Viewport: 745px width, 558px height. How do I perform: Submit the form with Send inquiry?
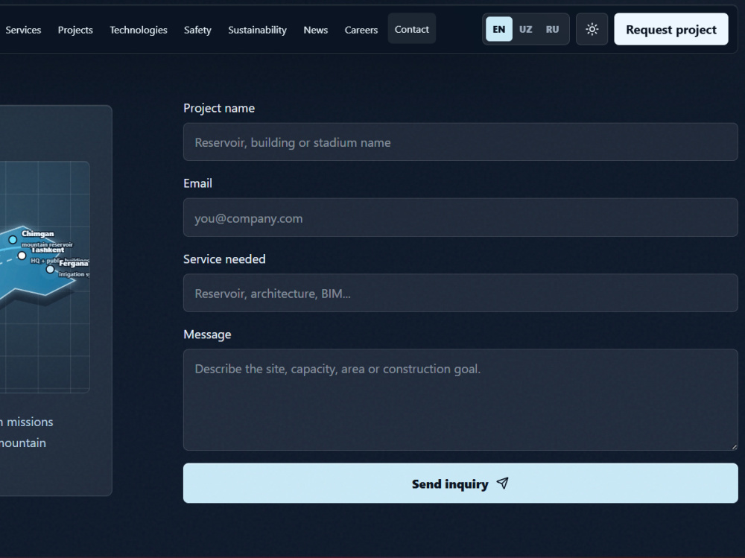point(460,484)
